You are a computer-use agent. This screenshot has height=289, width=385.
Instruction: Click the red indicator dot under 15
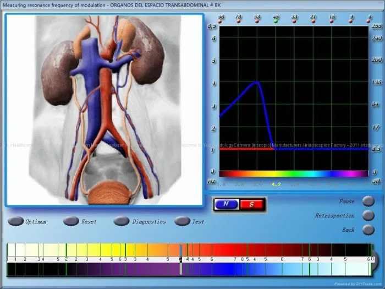click(332, 21)
